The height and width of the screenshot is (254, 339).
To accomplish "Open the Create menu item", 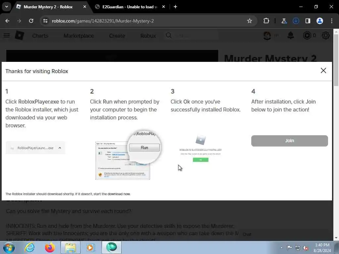I will pyautogui.click(x=117, y=36).
